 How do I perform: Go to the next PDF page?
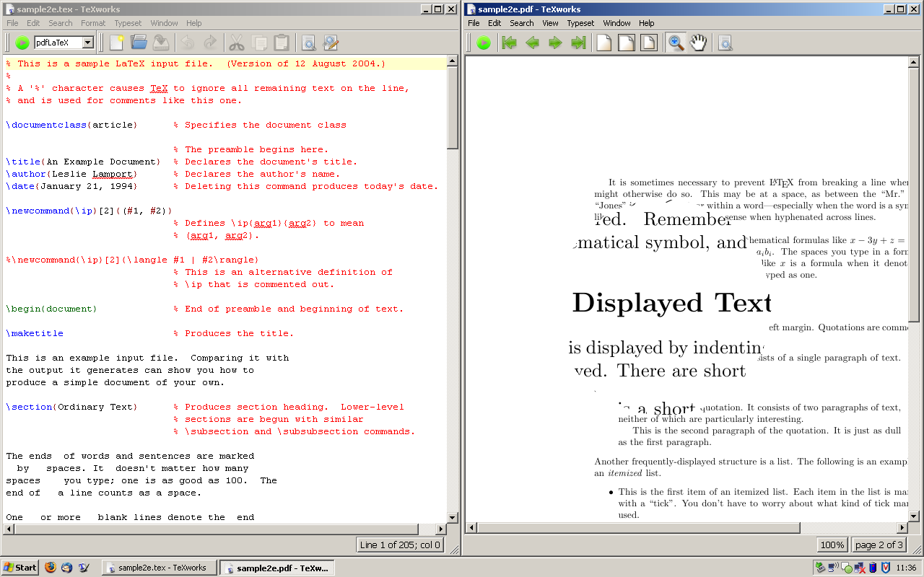coord(555,43)
